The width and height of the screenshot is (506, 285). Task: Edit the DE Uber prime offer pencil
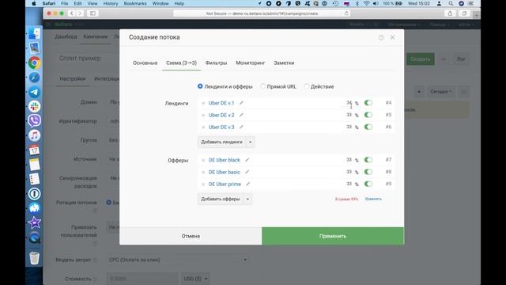pyautogui.click(x=247, y=184)
